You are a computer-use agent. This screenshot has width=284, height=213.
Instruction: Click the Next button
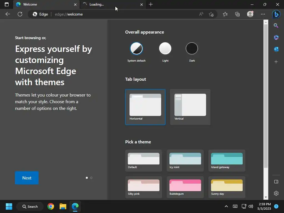coord(27,178)
